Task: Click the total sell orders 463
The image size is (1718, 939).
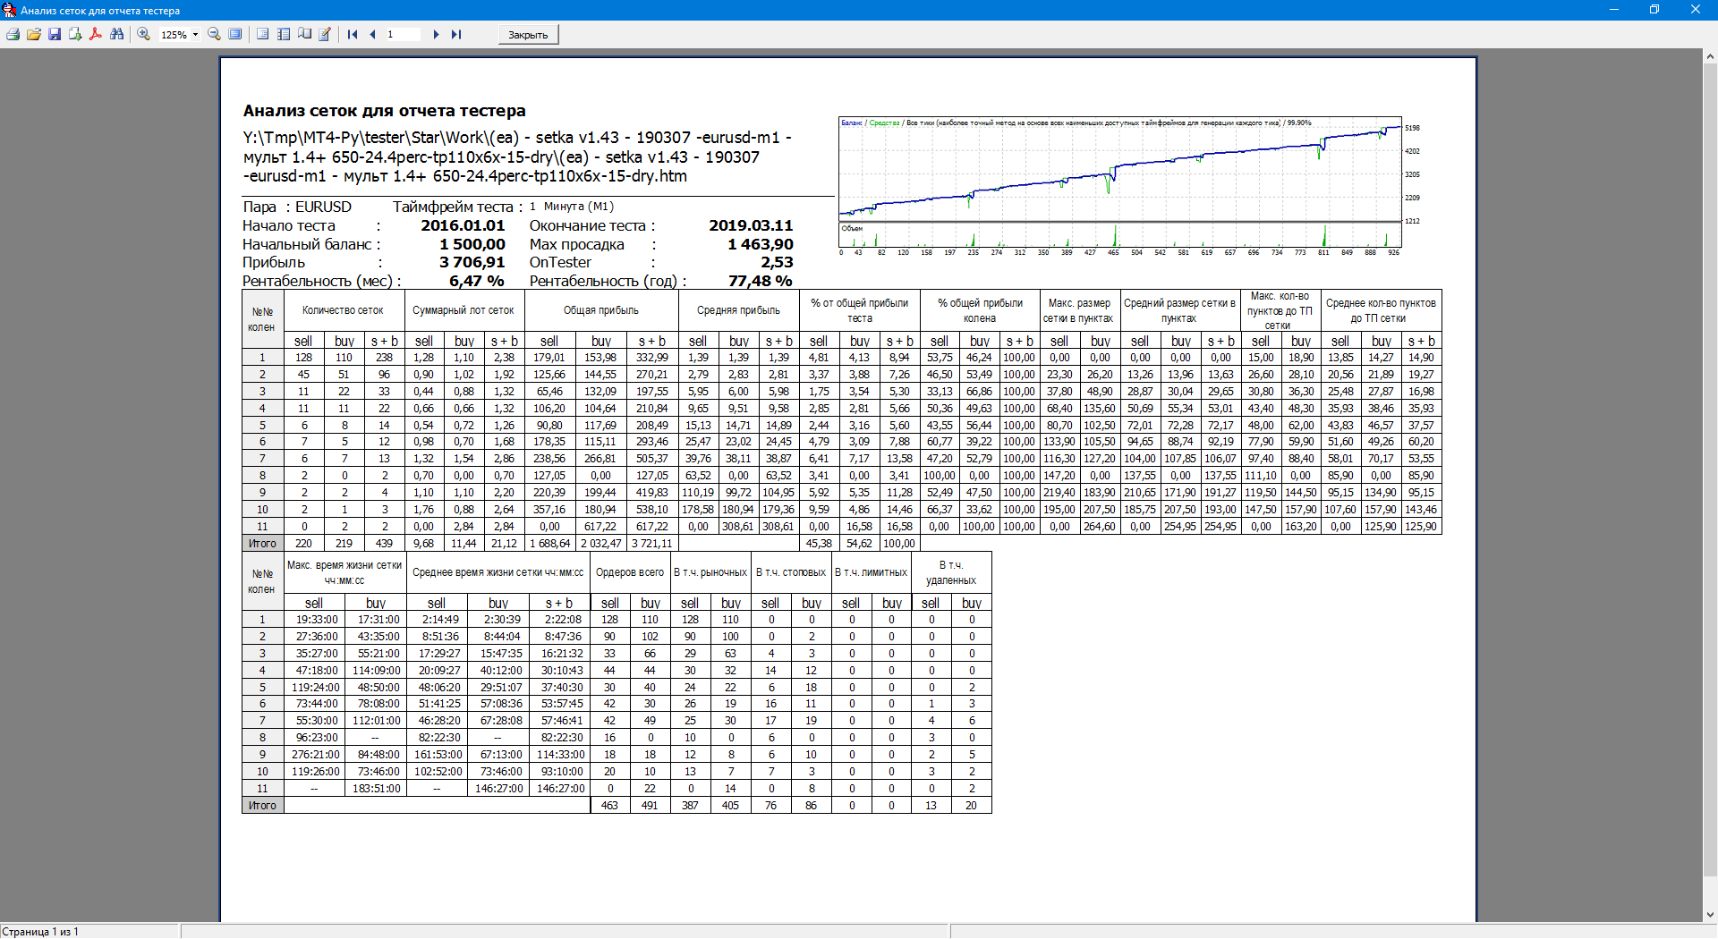Action: (x=609, y=806)
